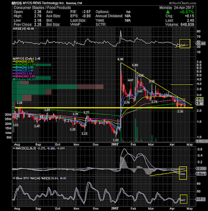Click the EPS value -0.90
Viewport: 208px width, 211px height.
pos(86,16)
